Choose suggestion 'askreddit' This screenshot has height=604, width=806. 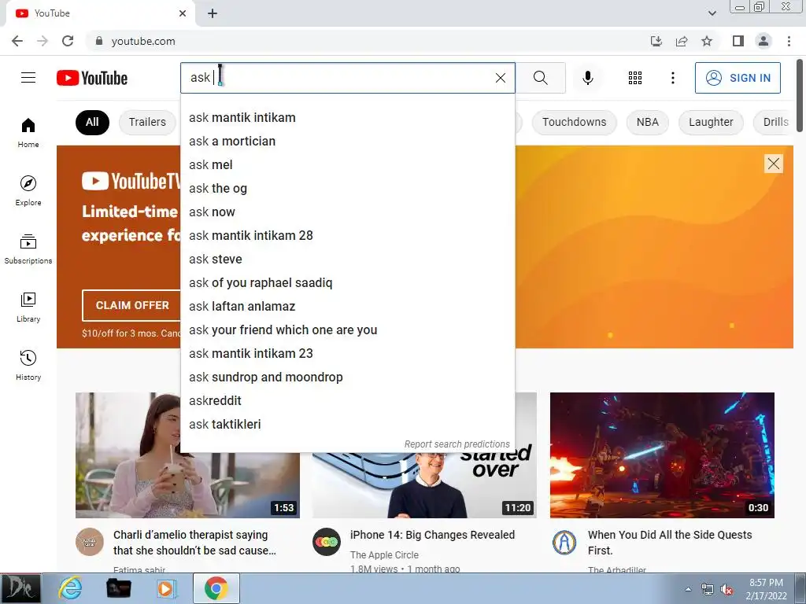(x=347, y=401)
